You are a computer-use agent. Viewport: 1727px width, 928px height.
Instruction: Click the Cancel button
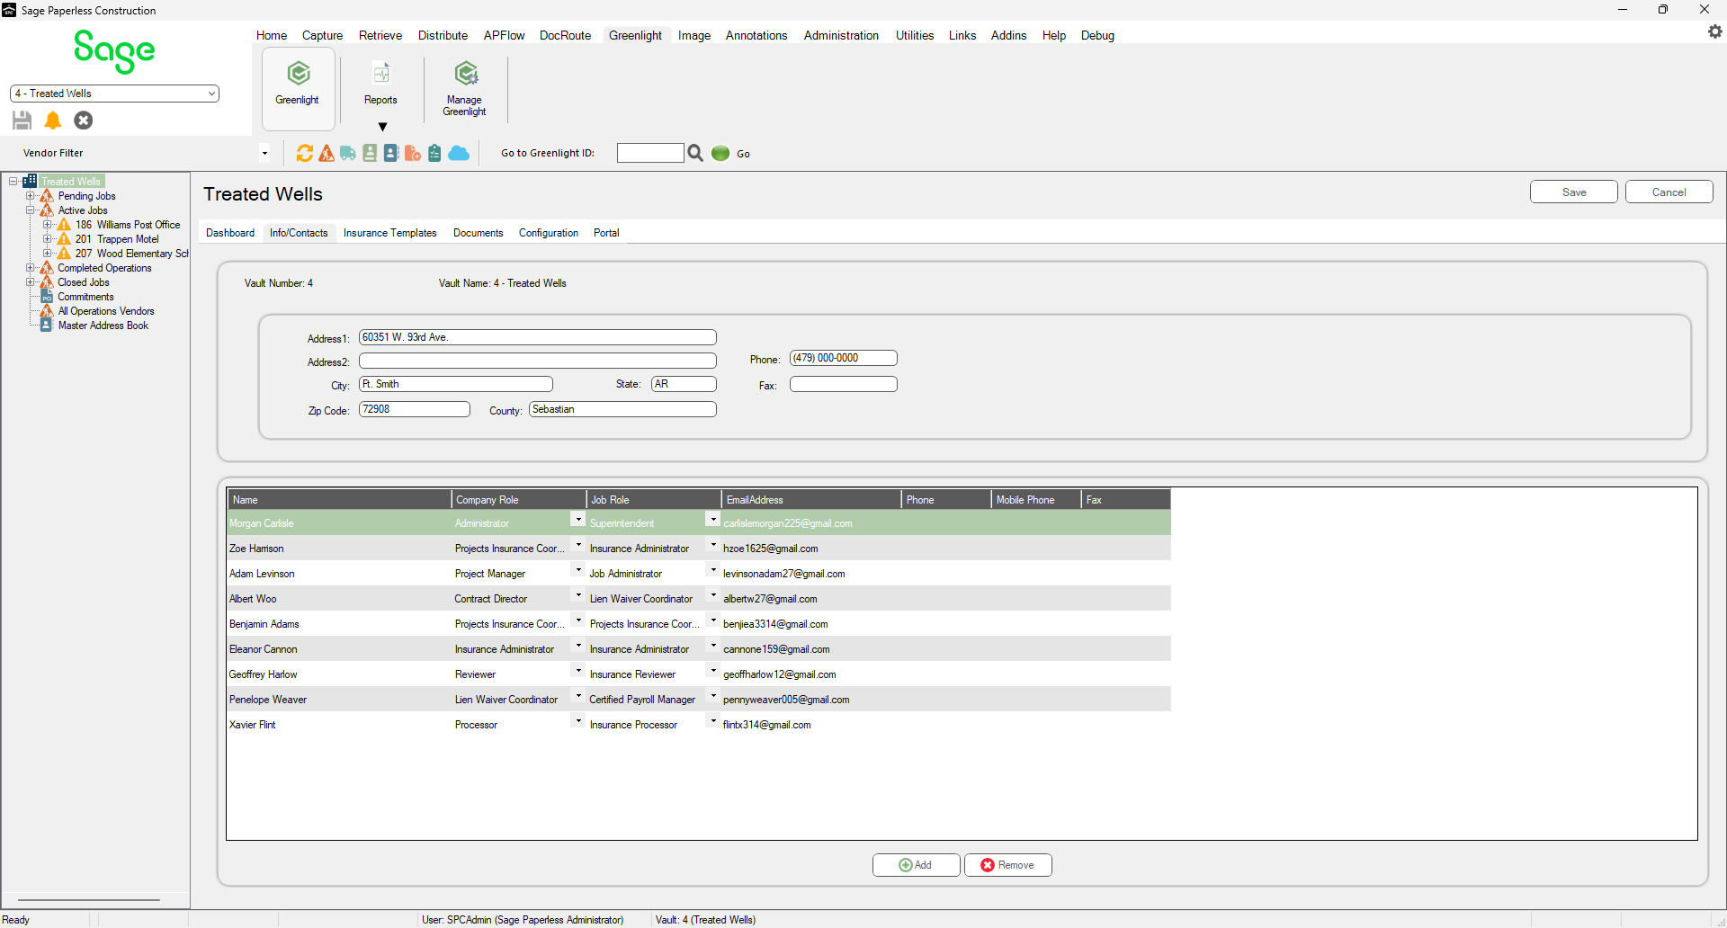click(x=1669, y=192)
